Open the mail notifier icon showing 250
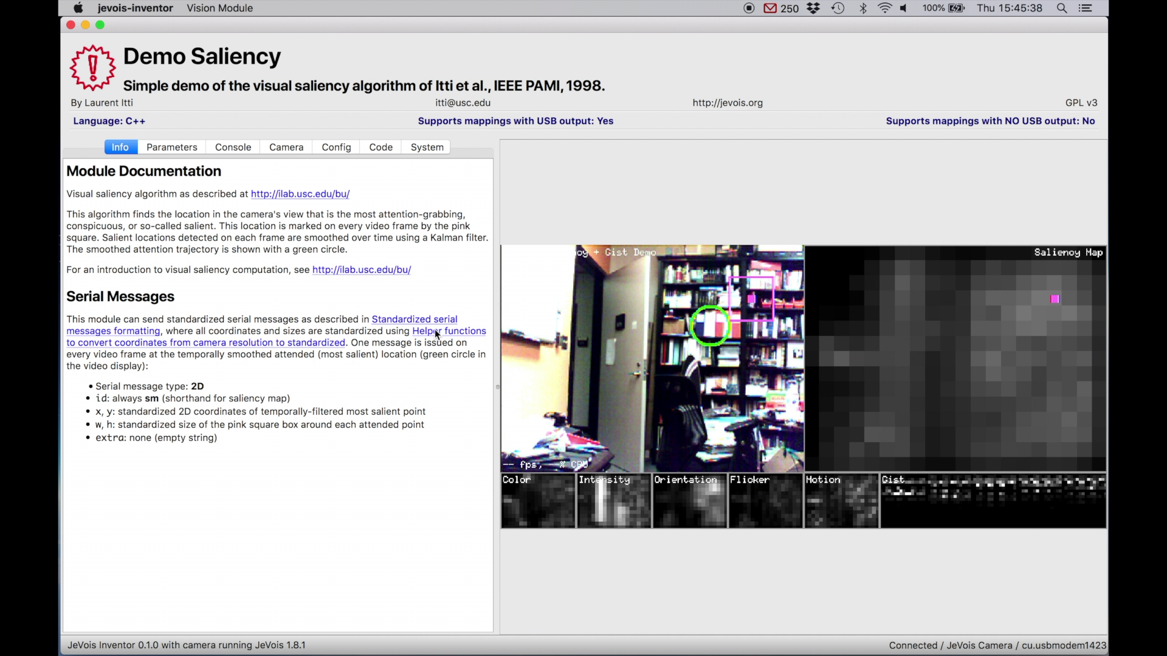Viewport: 1167px width, 656px height. 781,8
